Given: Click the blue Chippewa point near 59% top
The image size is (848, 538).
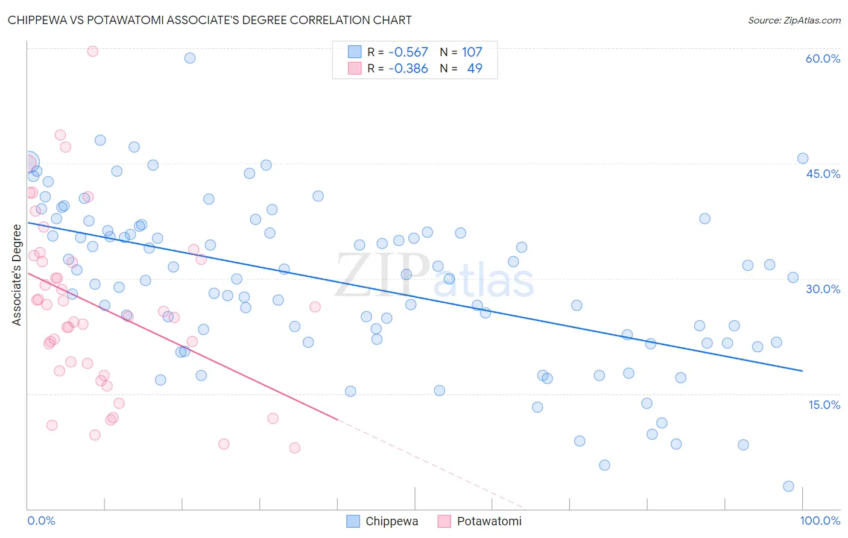Looking at the screenshot, I should [190, 58].
